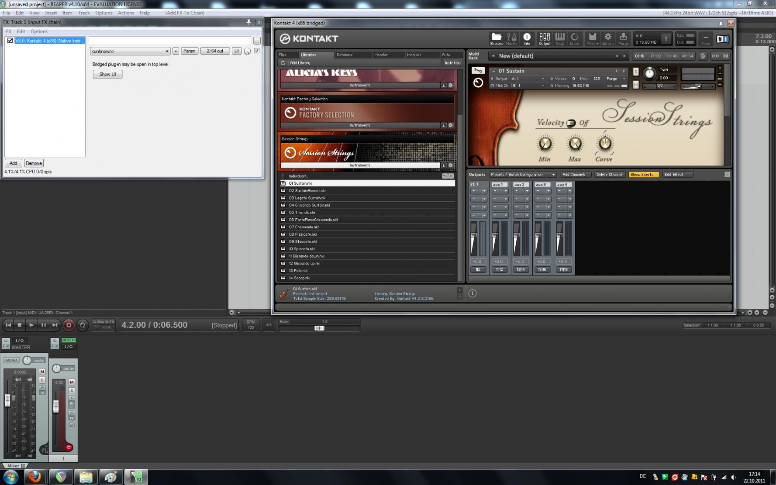This screenshot has height=485, width=776.
Task: Open Presets / Batch Configuration dropdown
Action: pyautogui.click(x=523, y=175)
